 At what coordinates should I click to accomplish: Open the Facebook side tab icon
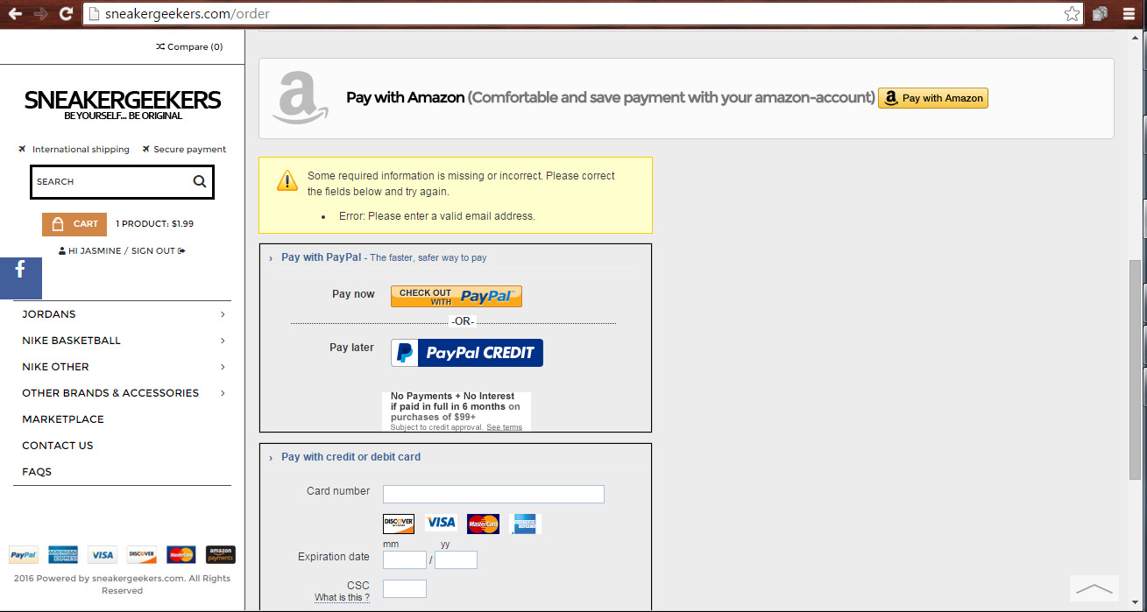[20, 278]
